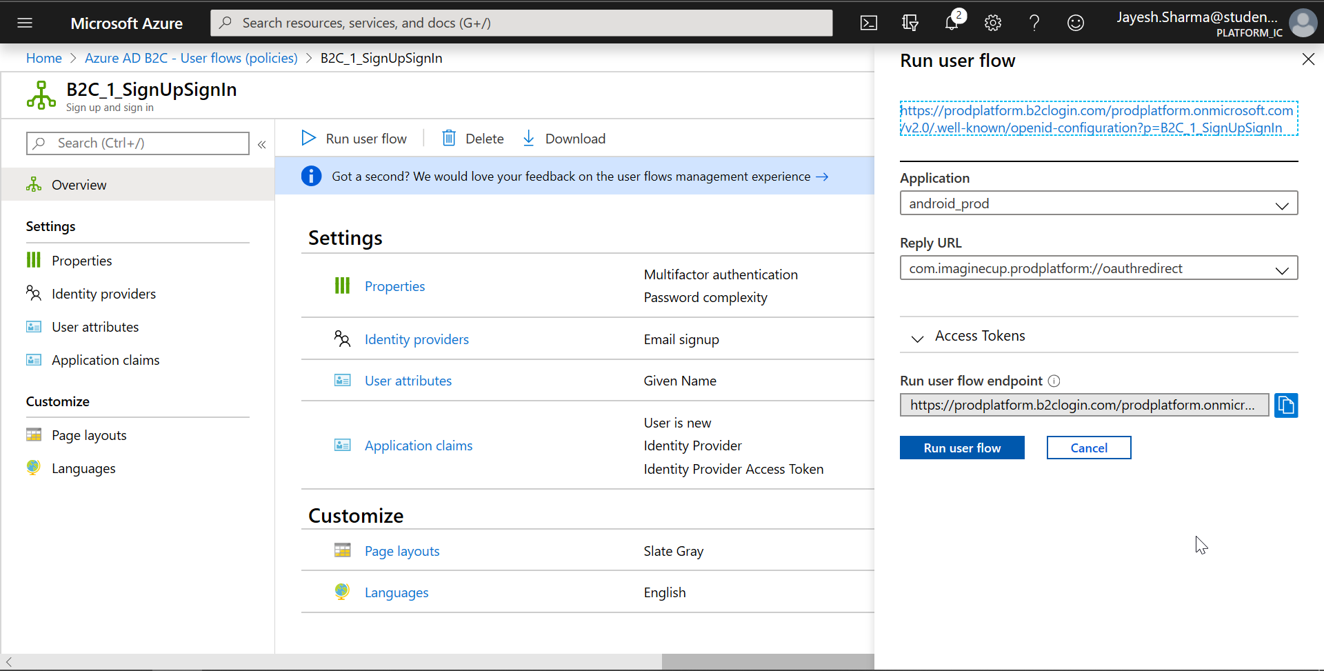The width and height of the screenshot is (1324, 671).
Task: Open the Azure portal hamburger menu
Action: coord(26,22)
